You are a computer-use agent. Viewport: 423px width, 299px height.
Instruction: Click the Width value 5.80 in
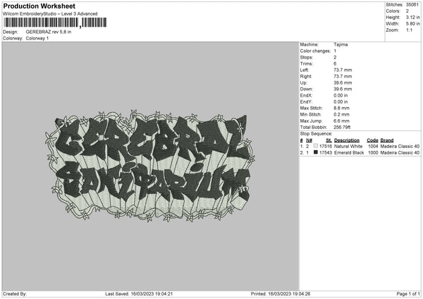(x=412, y=24)
